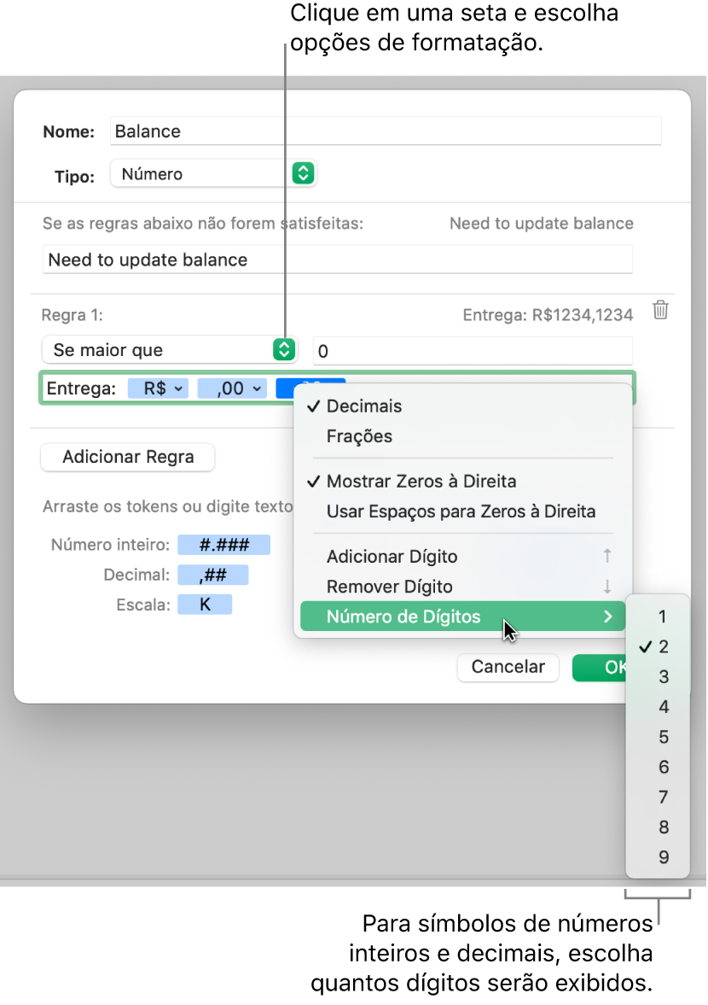Select 7 digits in the submenu
Screen dimensions: 708x1005
click(658, 797)
